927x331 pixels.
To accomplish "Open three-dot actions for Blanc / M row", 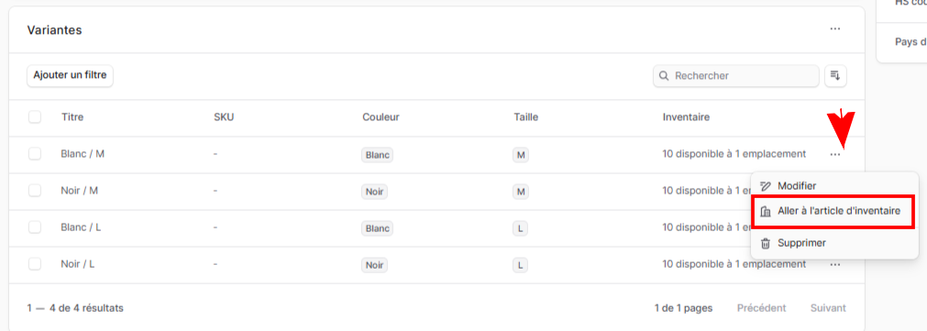I will (x=834, y=154).
